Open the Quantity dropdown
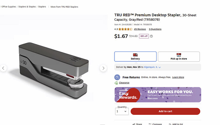This screenshot has width=220, height=125. pyautogui.click(x=122, y=111)
